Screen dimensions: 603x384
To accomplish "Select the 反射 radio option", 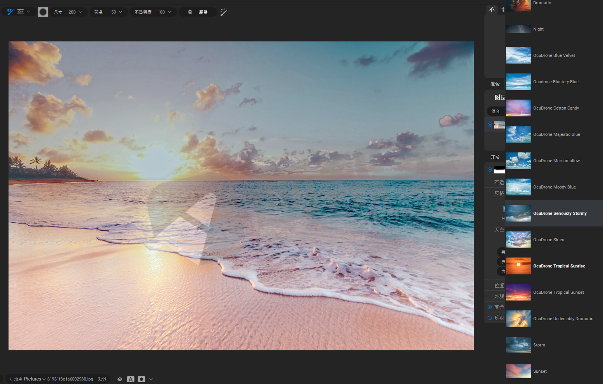I will (x=490, y=318).
